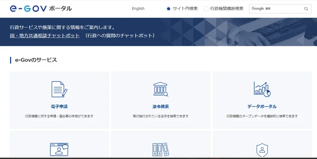Click the browser window with chat bubble icon
Viewport: 317px width, 159px height.
59,149
